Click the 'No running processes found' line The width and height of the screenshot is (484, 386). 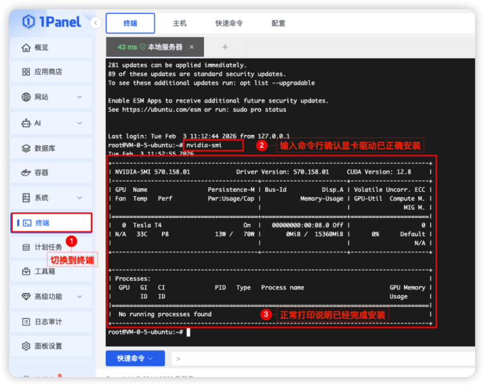pos(165,314)
